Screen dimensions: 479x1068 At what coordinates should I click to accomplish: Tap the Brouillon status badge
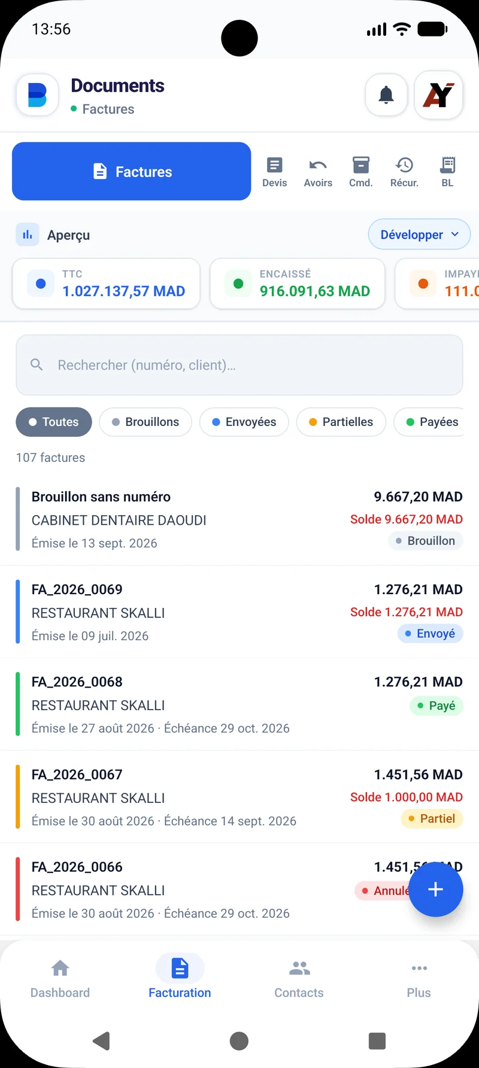click(426, 541)
